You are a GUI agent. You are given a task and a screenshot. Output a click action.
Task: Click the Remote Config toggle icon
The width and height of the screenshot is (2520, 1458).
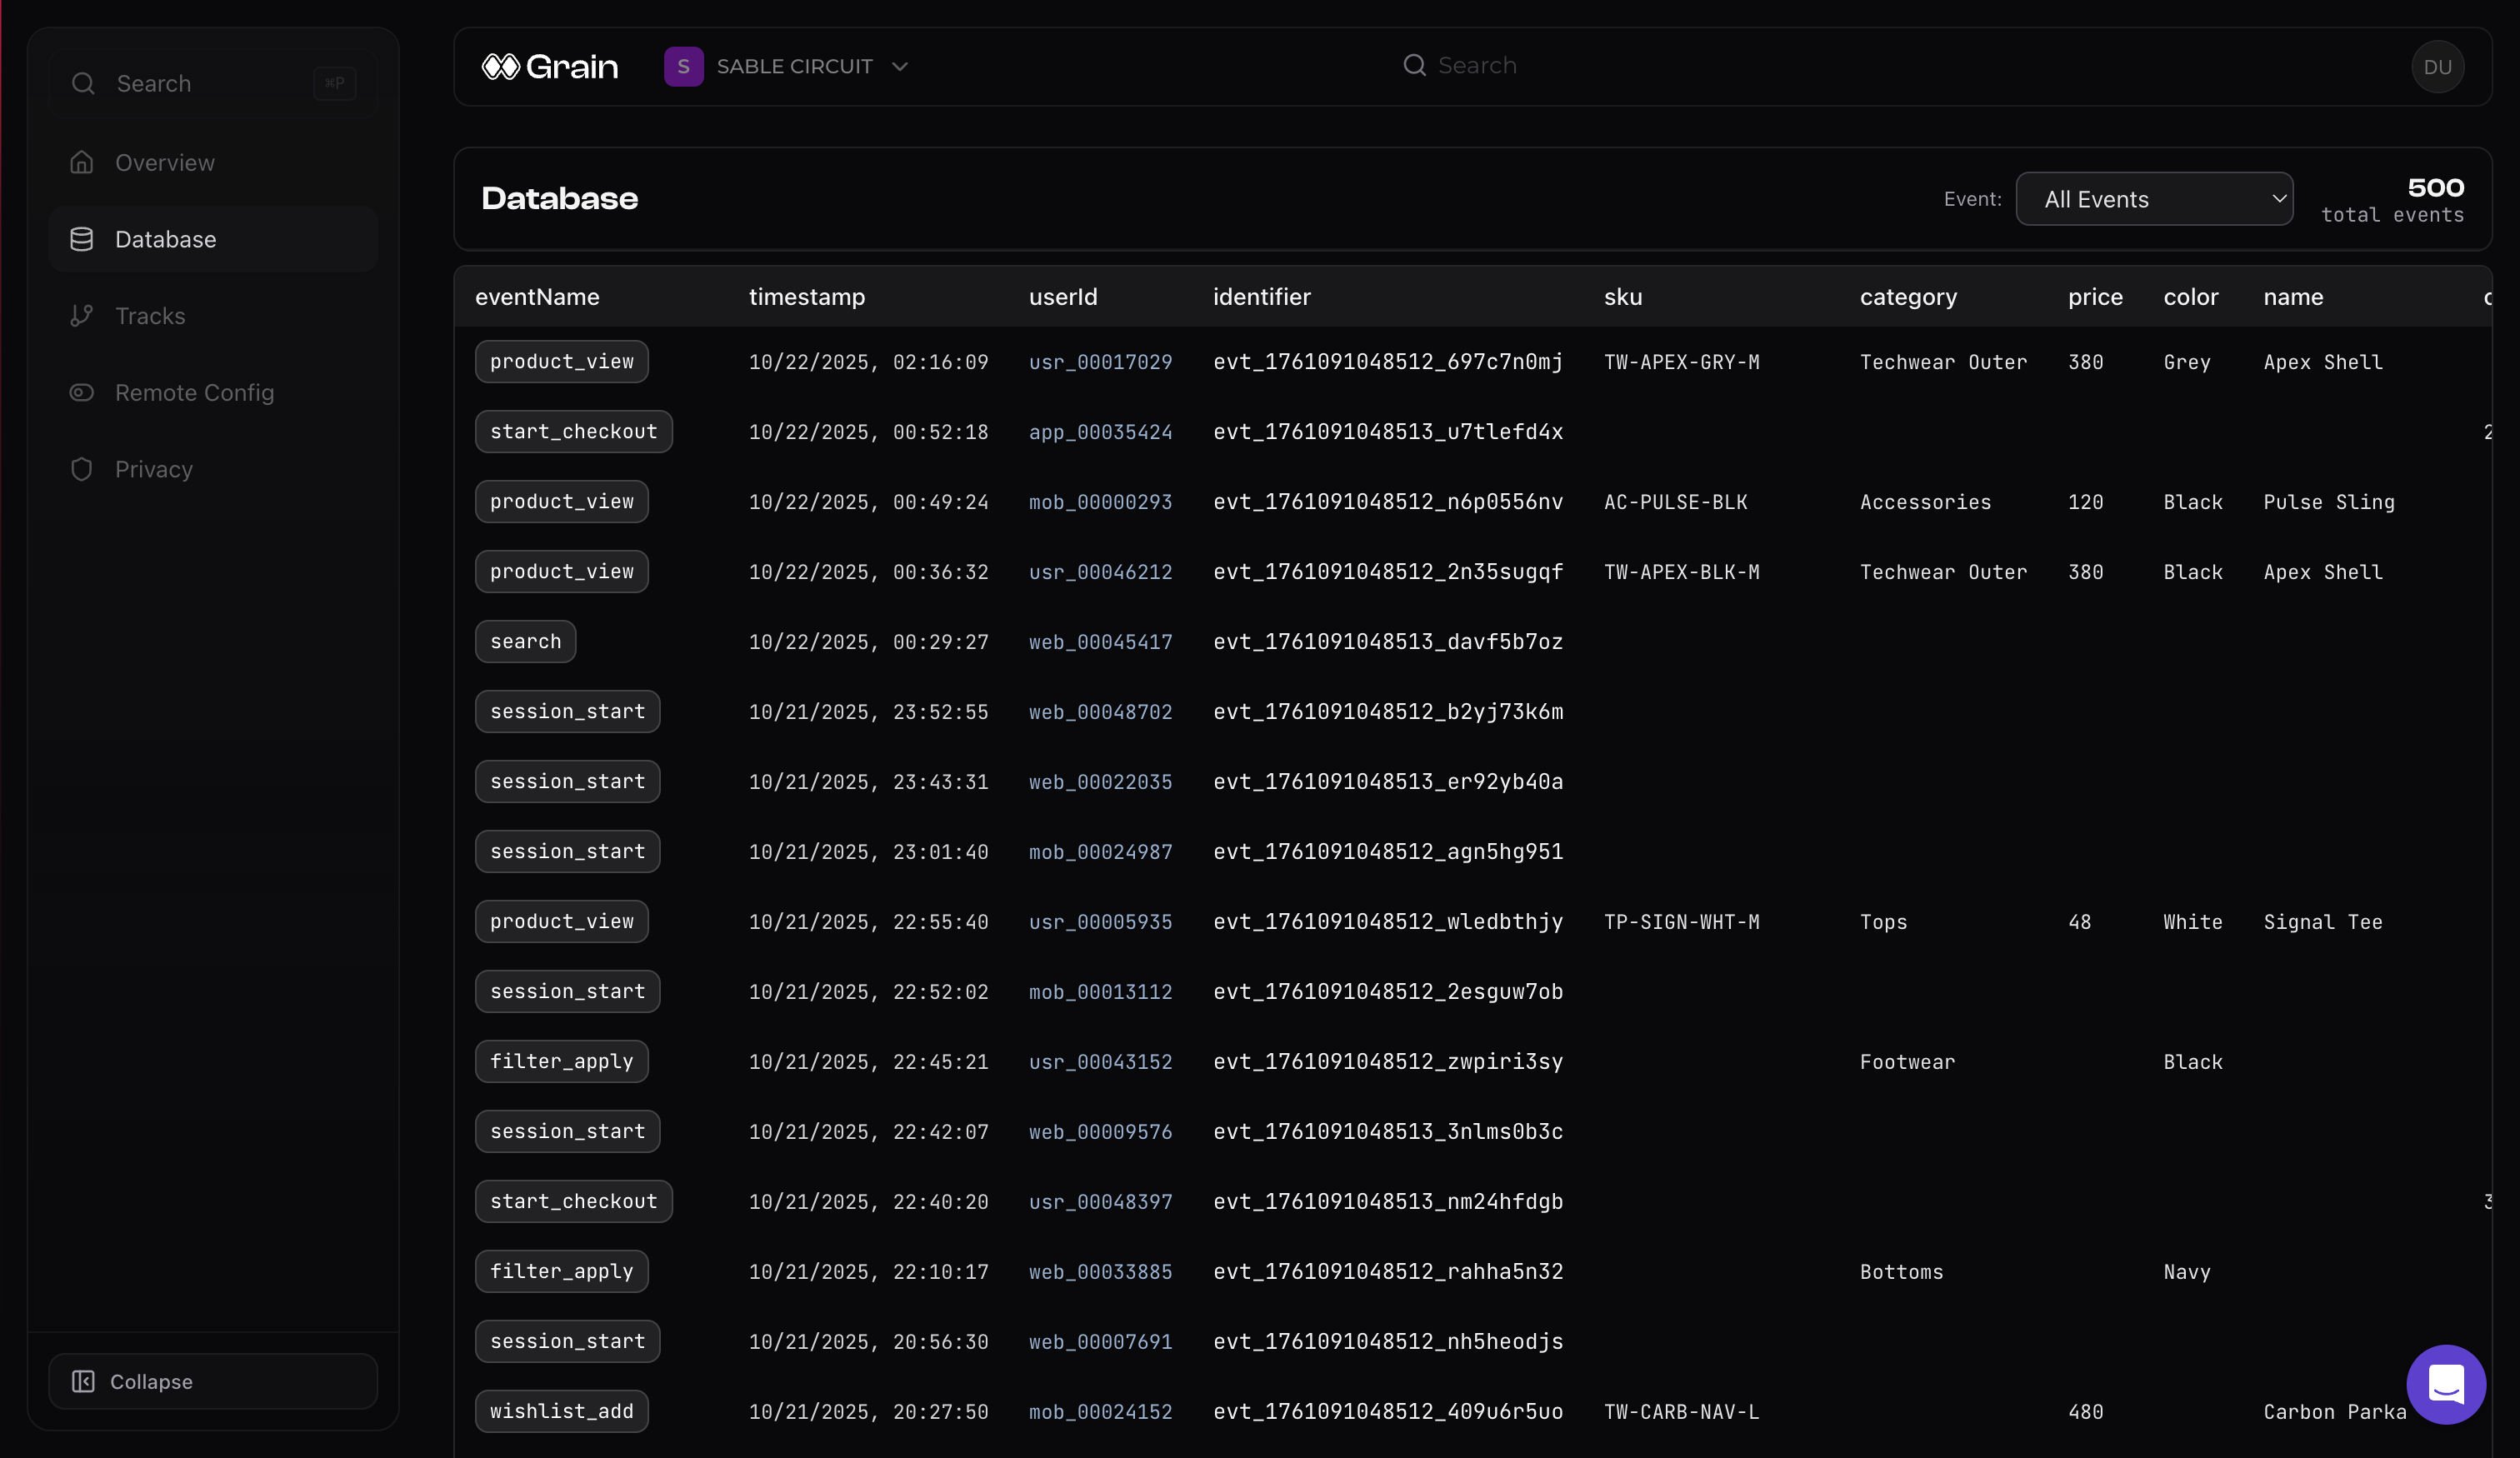pyautogui.click(x=82, y=393)
